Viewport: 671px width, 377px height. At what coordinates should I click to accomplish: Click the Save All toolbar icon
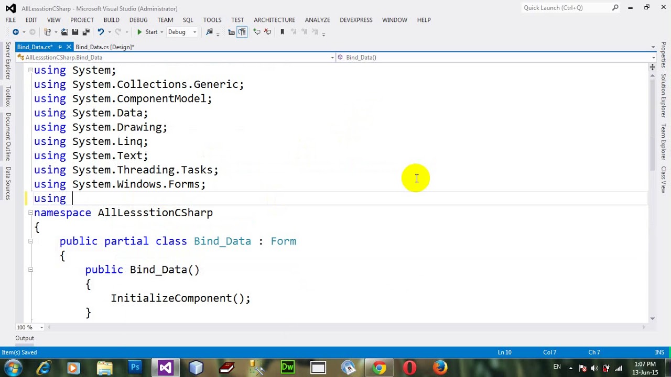(86, 32)
